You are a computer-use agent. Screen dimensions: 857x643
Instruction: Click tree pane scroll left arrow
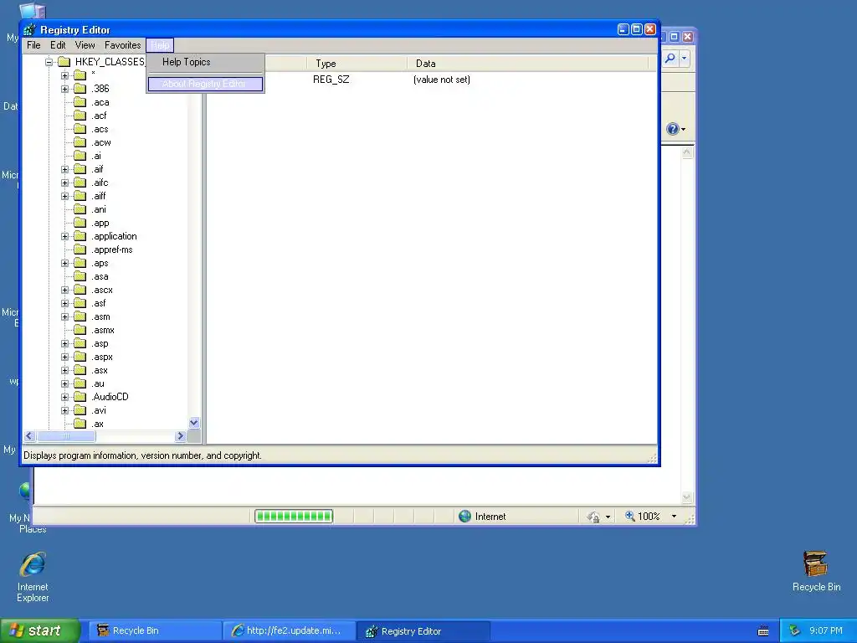tap(29, 435)
